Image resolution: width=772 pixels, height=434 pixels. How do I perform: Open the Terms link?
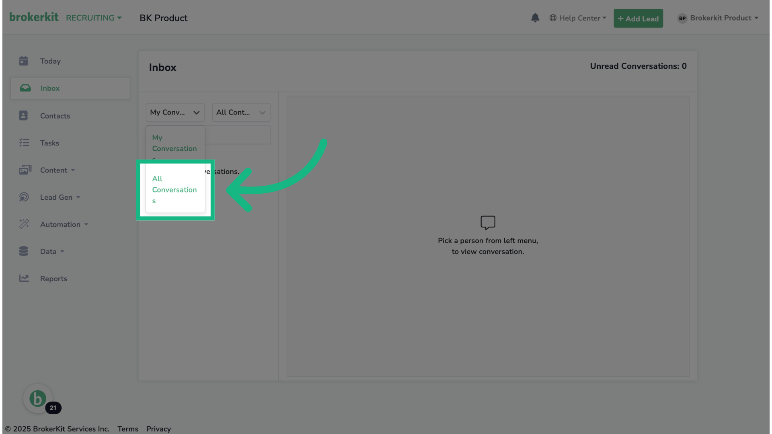pyautogui.click(x=128, y=429)
